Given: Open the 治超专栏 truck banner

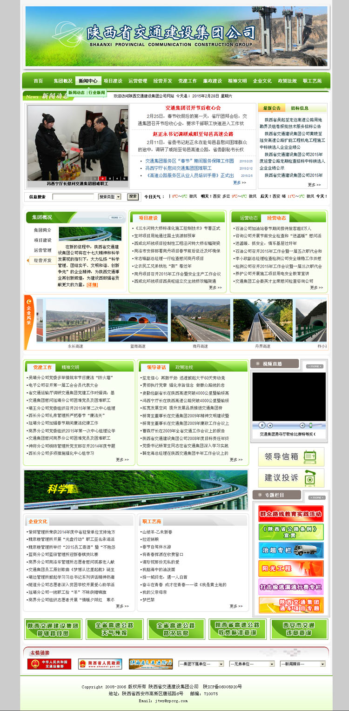Looking at the screenshot, I should [x=291, y=550].
